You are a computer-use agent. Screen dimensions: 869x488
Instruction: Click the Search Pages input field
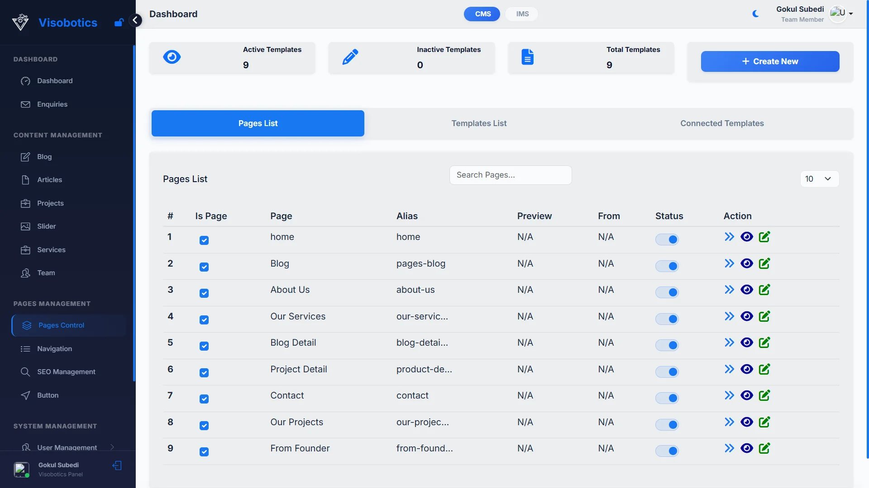tap(510, 175)
